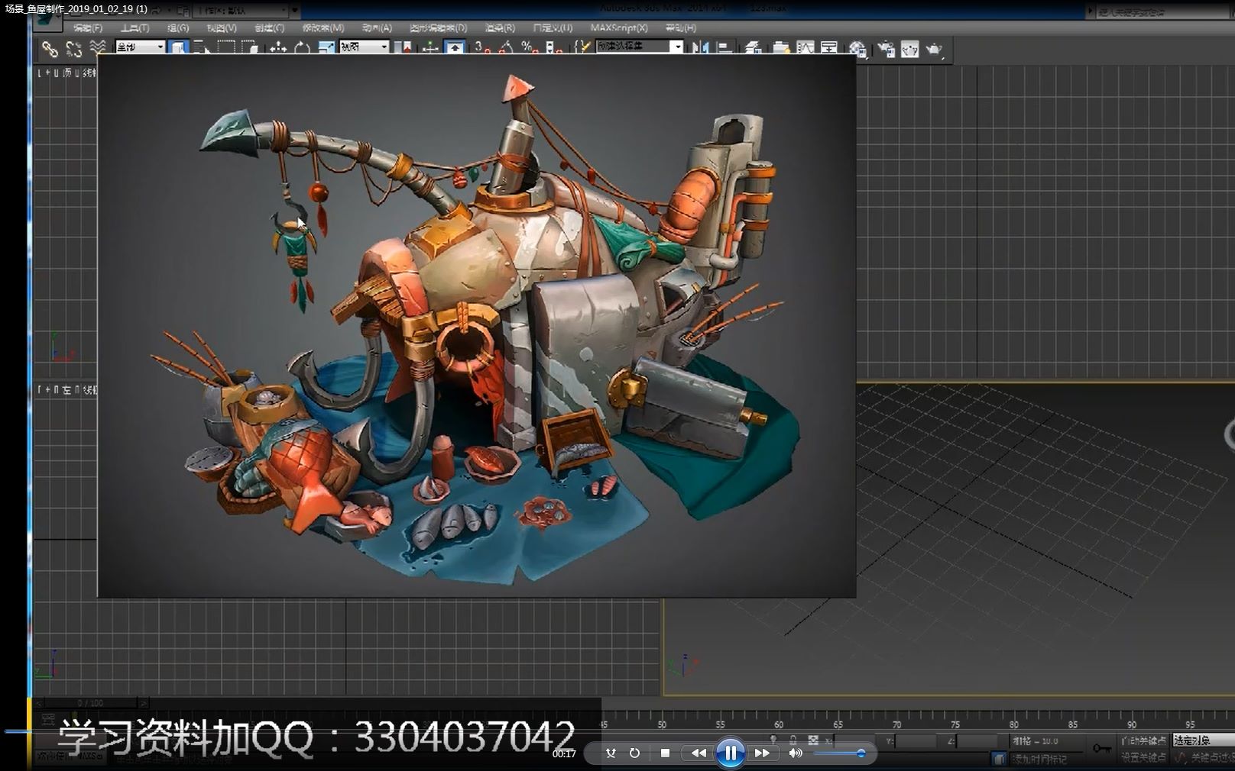Mute the player volume speaker icon
The image size is (1235, 771).
pyautogui.click(x=796, y=753)
